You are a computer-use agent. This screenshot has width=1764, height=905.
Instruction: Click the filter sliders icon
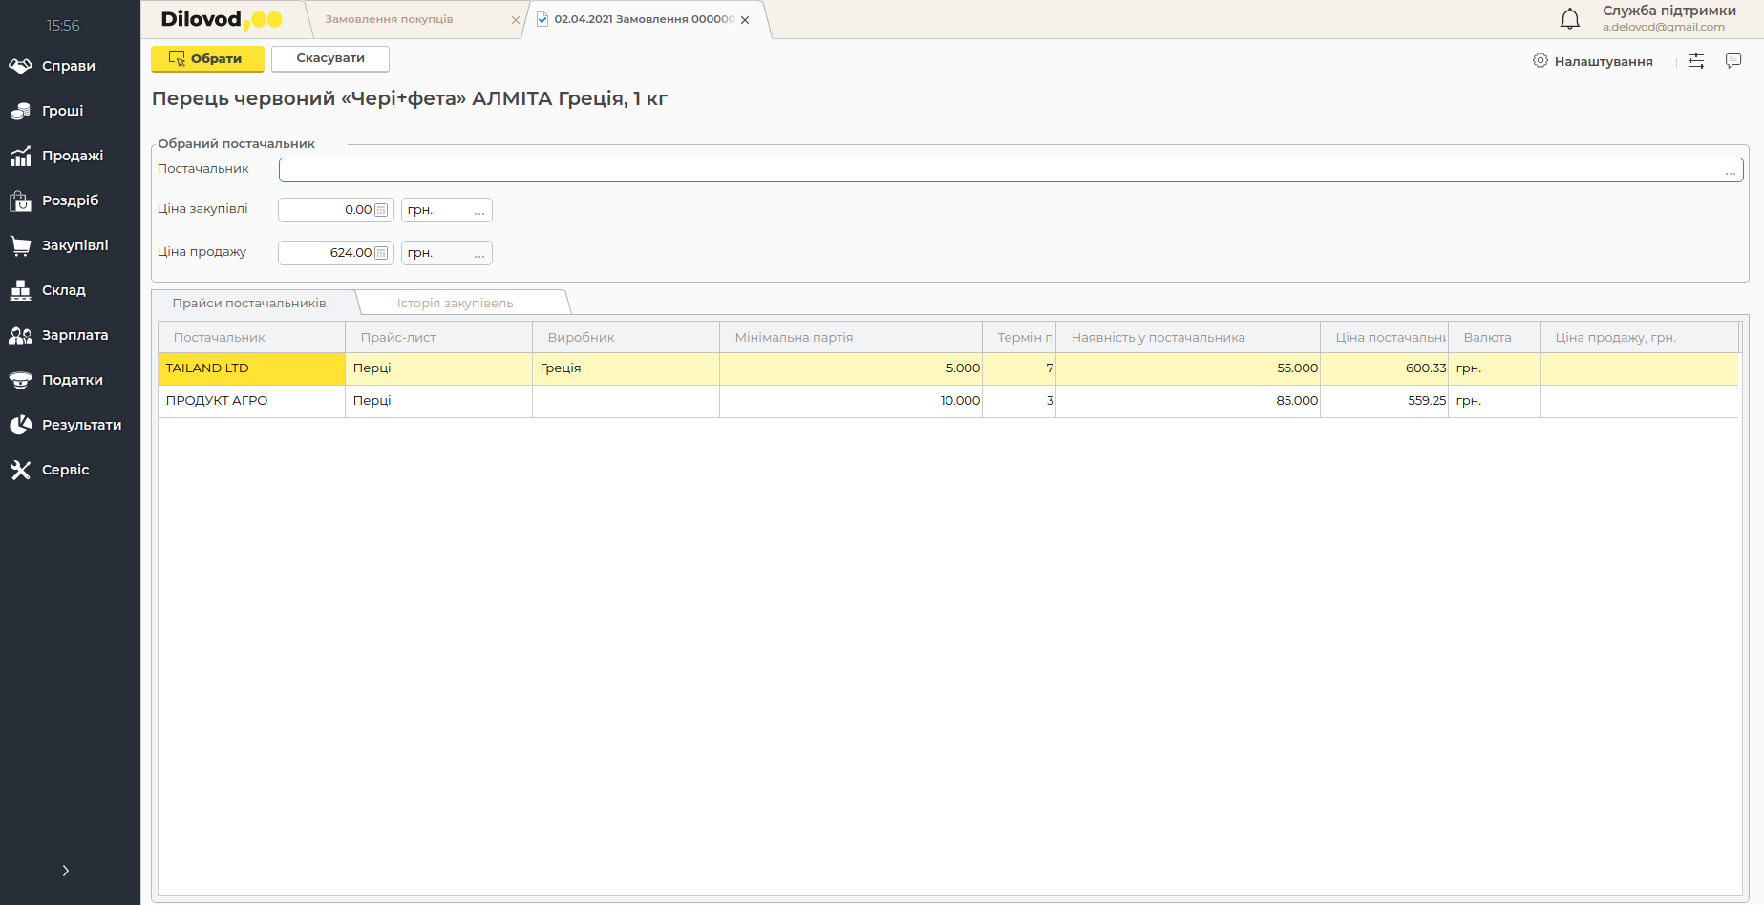tap(1695, 61)
